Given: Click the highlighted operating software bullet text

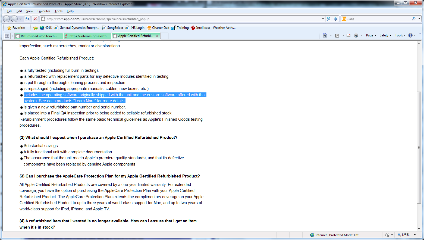Looking at the screenshot, I should point(115,98).
